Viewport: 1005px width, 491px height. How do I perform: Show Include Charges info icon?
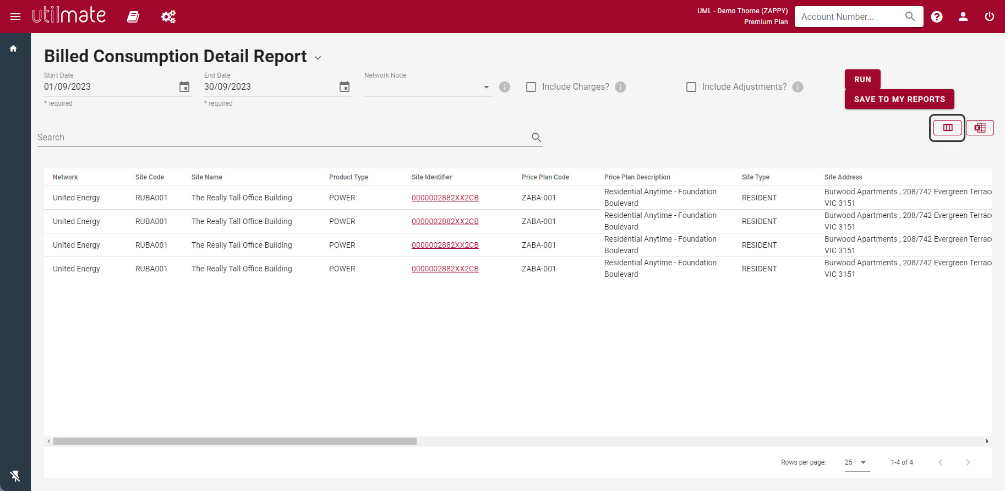click(620, 87)
